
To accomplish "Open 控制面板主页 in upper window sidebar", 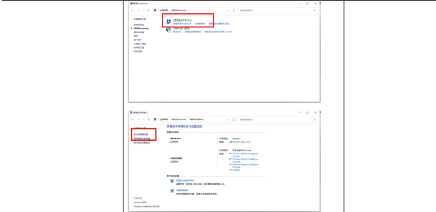I will pyautogui.click(x=140, y=19).
